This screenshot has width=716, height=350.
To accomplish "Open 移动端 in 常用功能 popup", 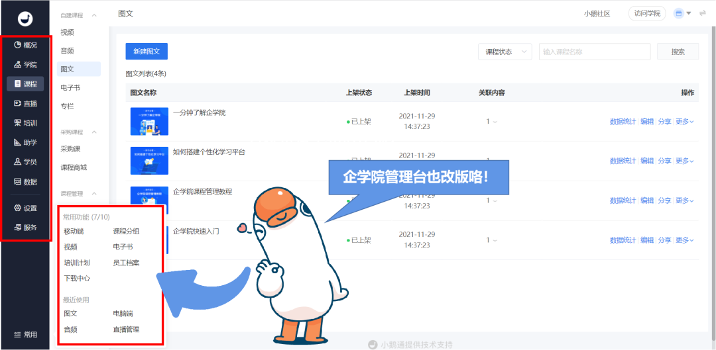I will (x=74, y=232).
